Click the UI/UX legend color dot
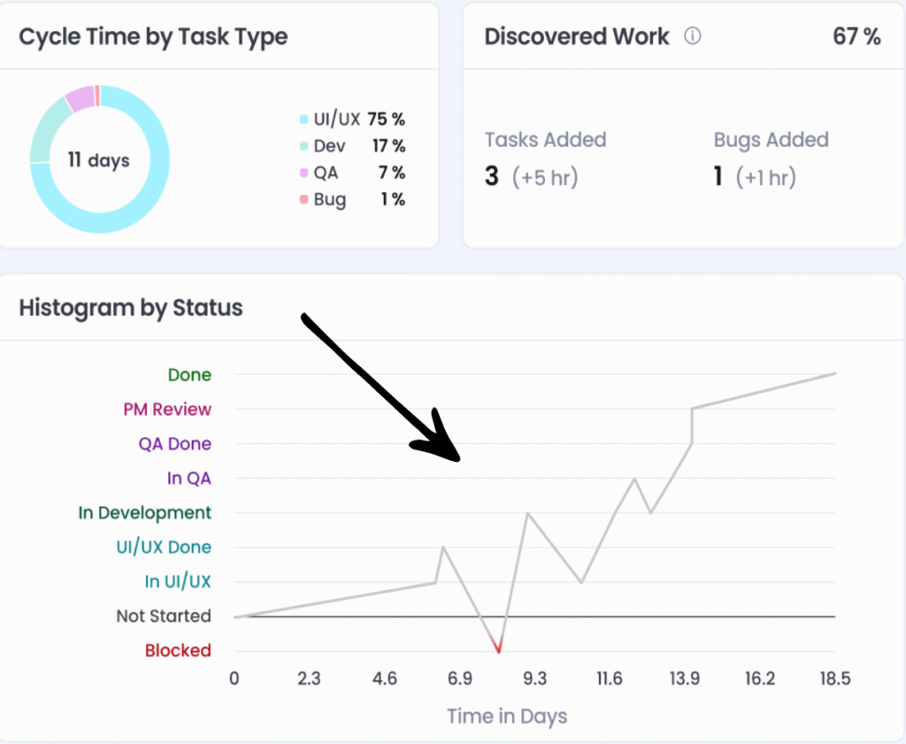 tap(304, 119)
